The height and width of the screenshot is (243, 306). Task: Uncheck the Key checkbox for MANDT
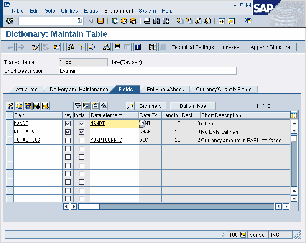(68, 123)
